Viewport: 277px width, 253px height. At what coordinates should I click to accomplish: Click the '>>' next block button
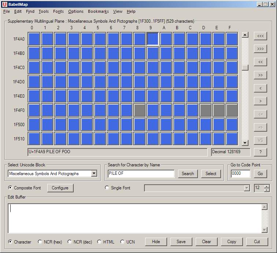[260, 75]
